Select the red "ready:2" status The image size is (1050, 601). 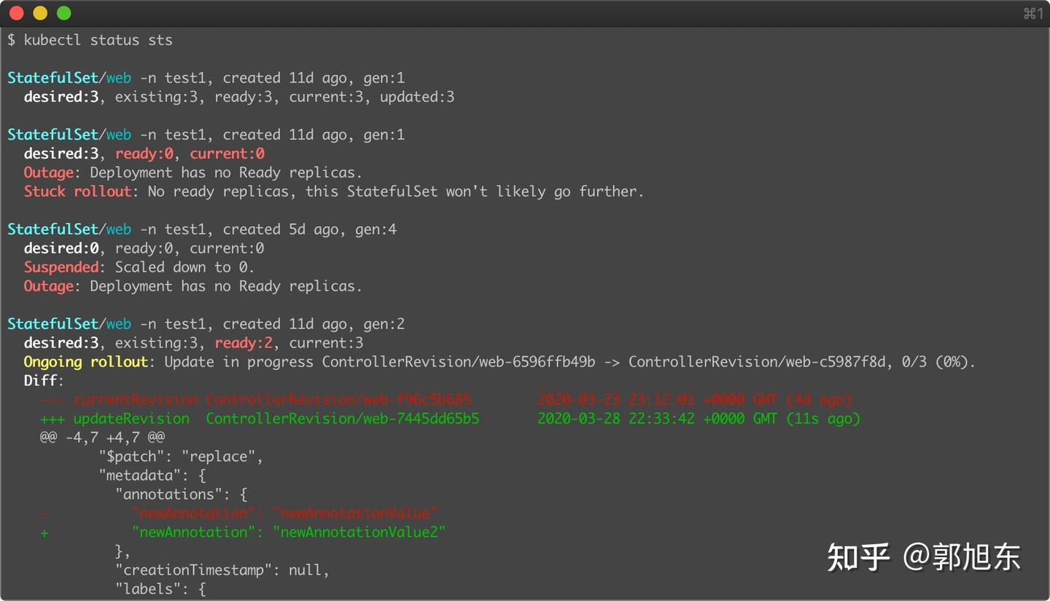pyautogui.click(x=244, y=343)
